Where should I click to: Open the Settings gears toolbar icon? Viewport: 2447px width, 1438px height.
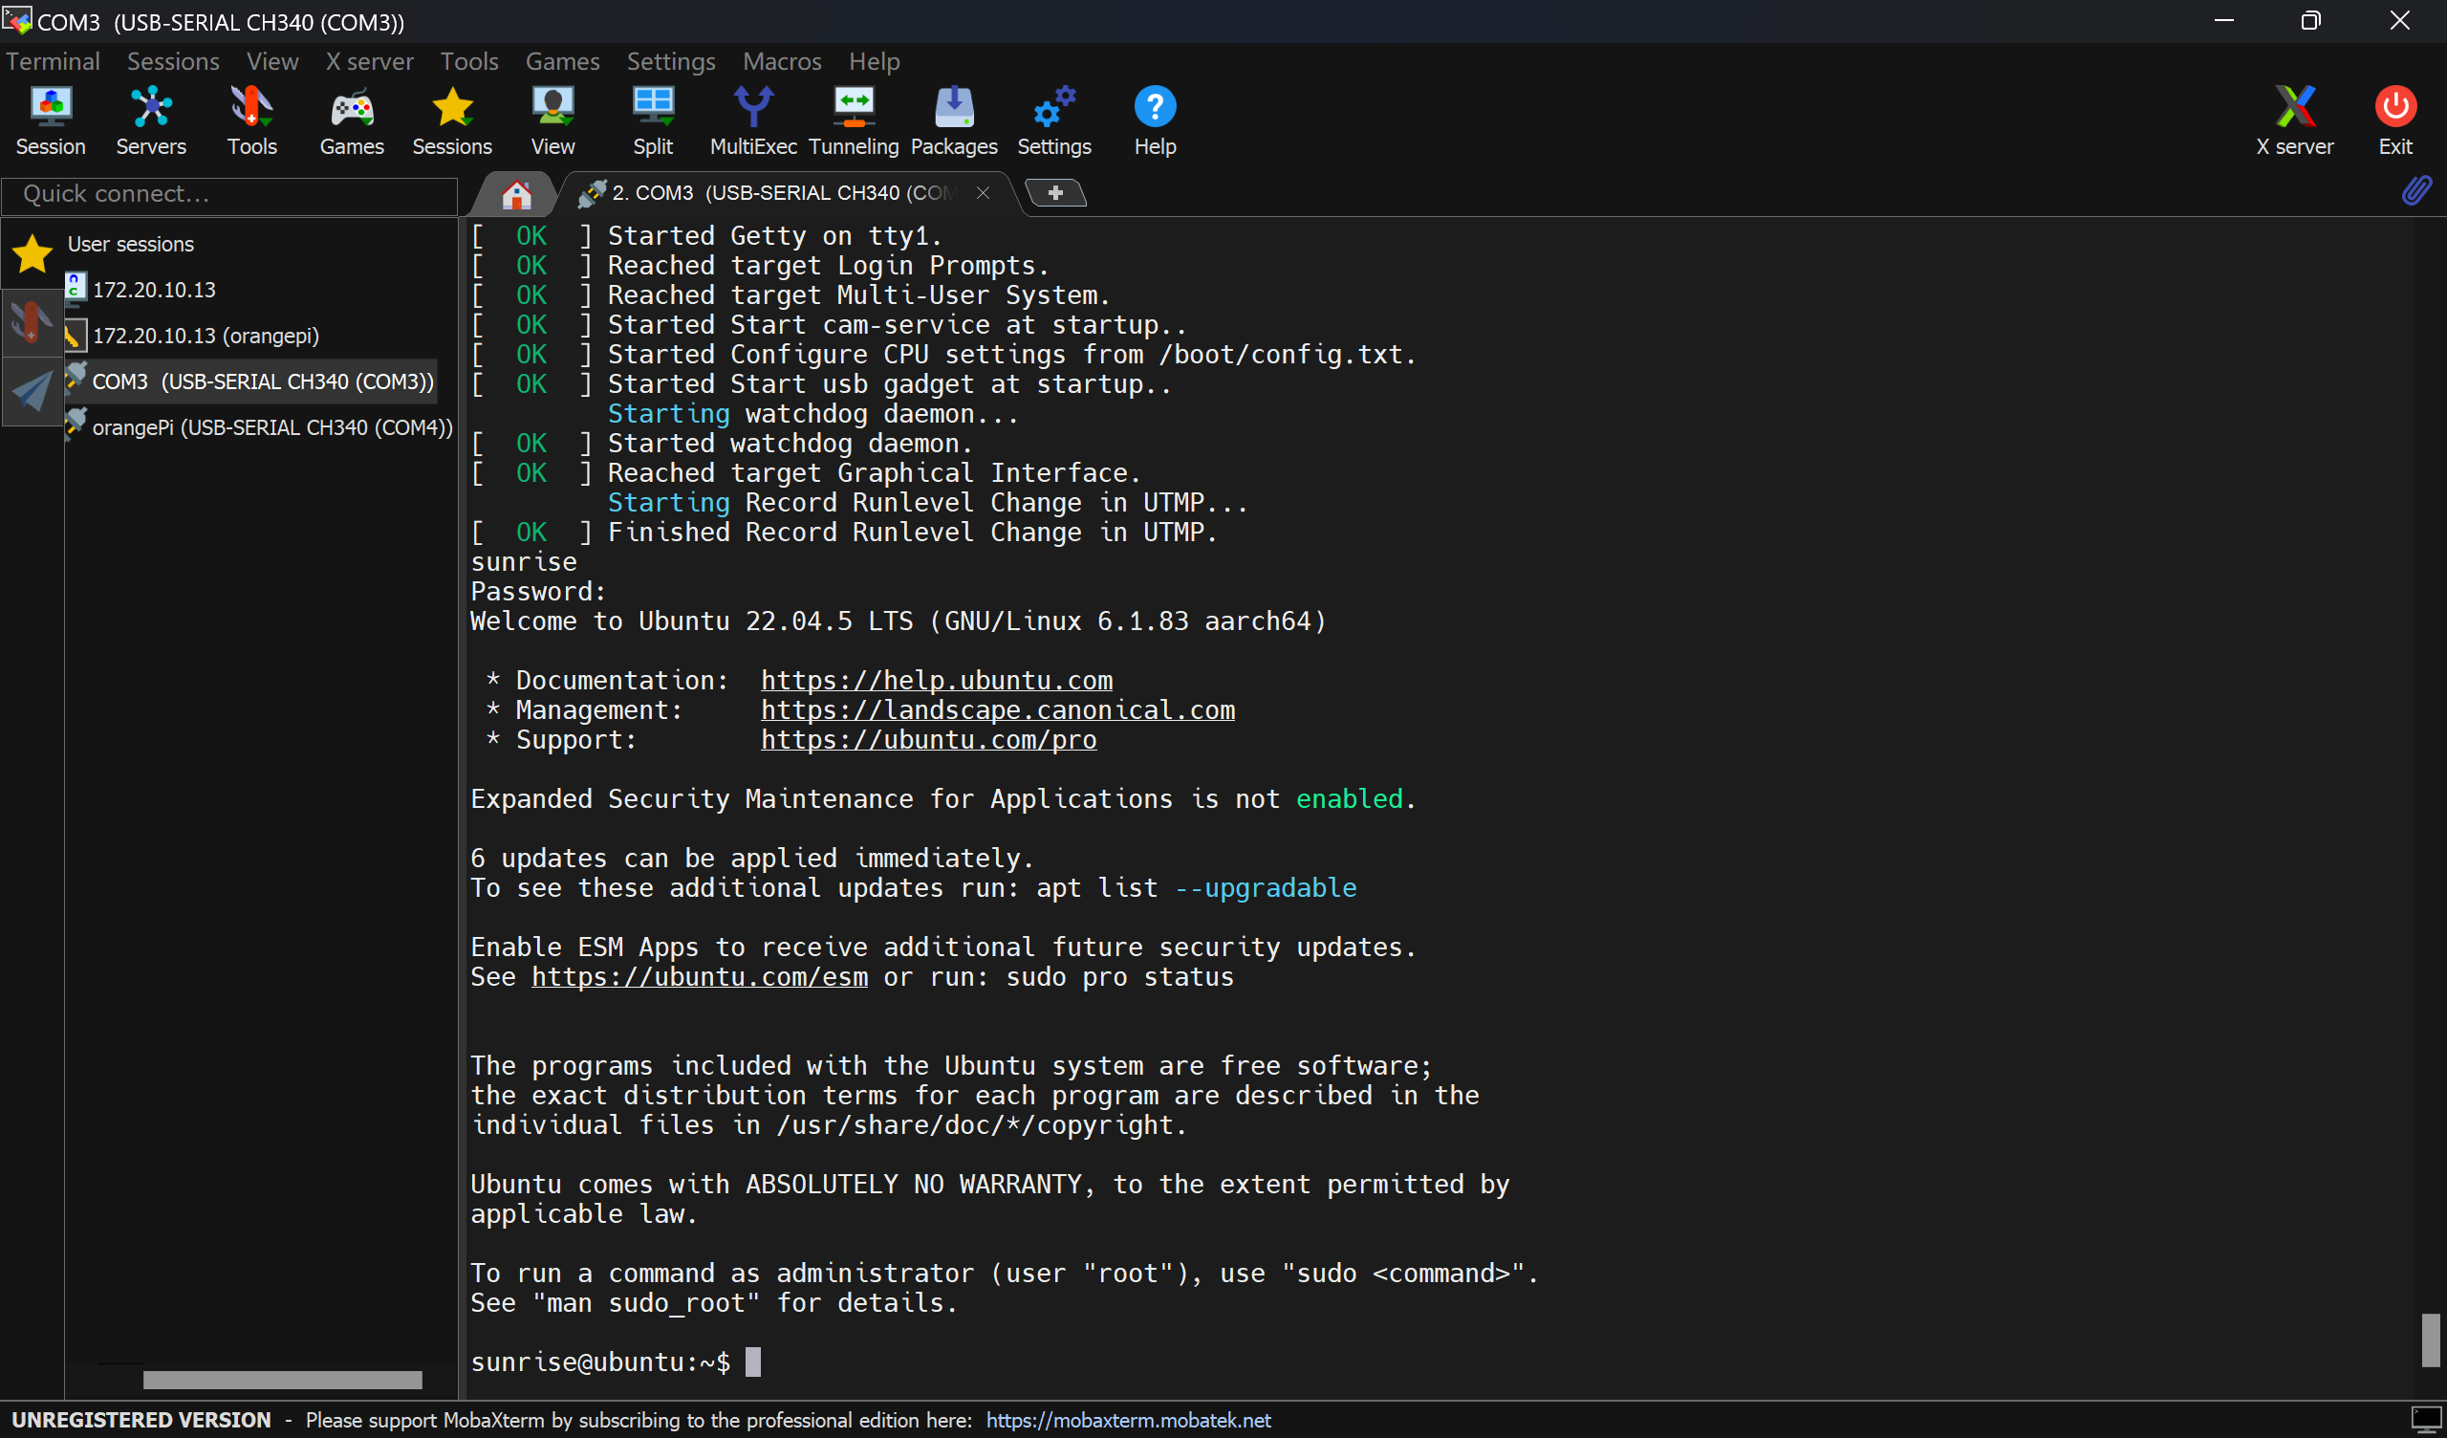tap(1053, 121)
